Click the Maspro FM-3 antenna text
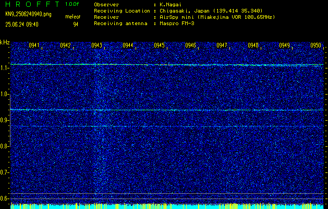 point(177,24)
